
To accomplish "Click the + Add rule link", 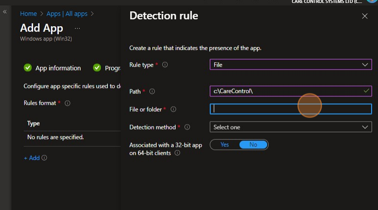I will (x=32, y=158).
